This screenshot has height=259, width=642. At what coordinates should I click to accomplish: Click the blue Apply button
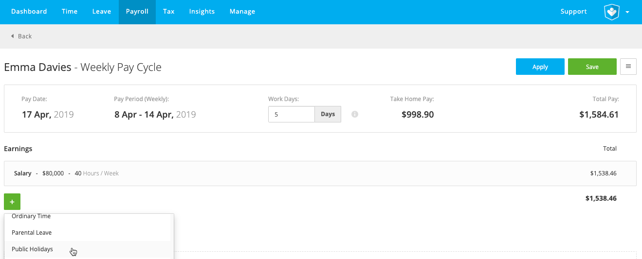540,67
